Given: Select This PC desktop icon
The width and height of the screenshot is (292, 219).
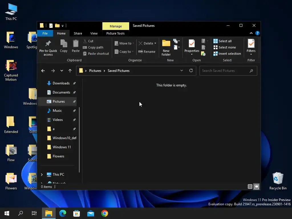Looking at the screenshot, I should coord(11,12).
